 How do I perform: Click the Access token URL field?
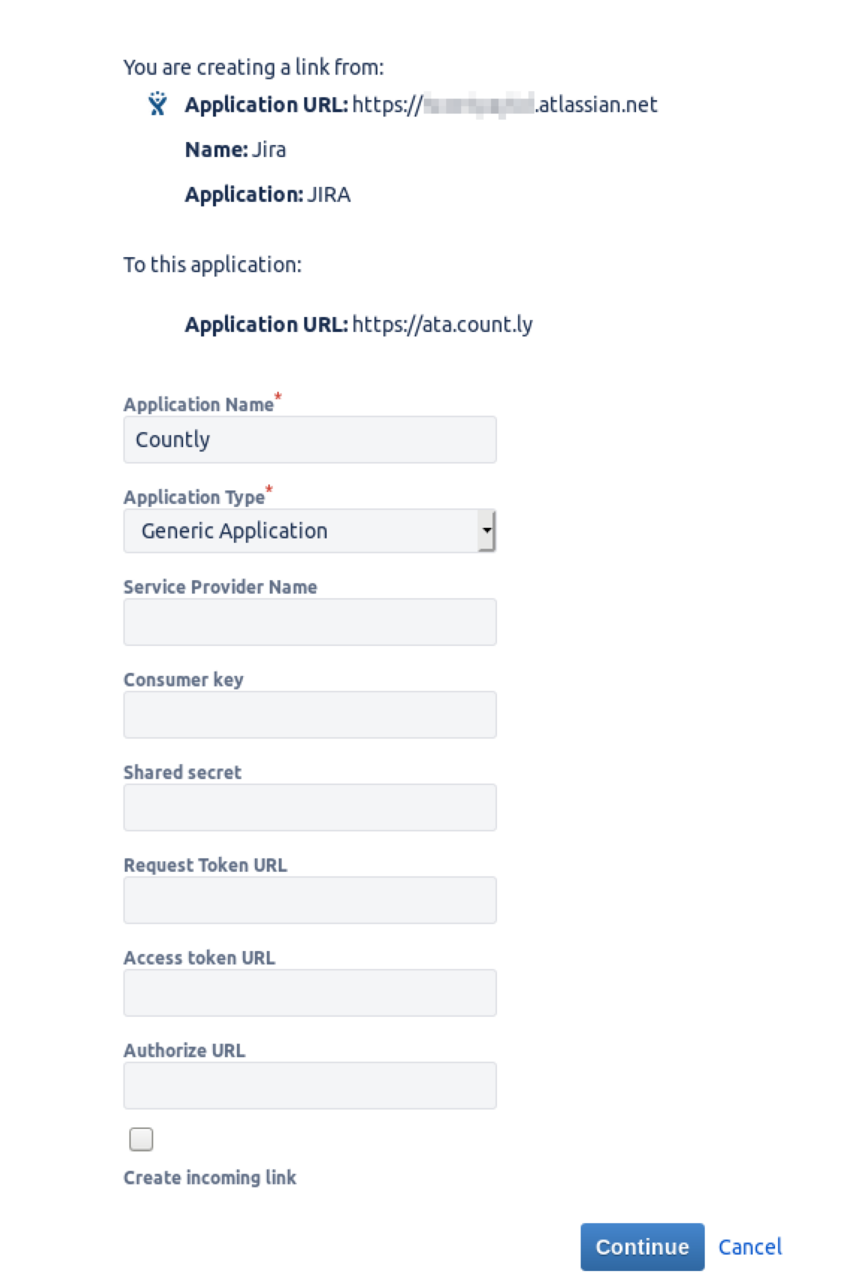tap(309, 992)
